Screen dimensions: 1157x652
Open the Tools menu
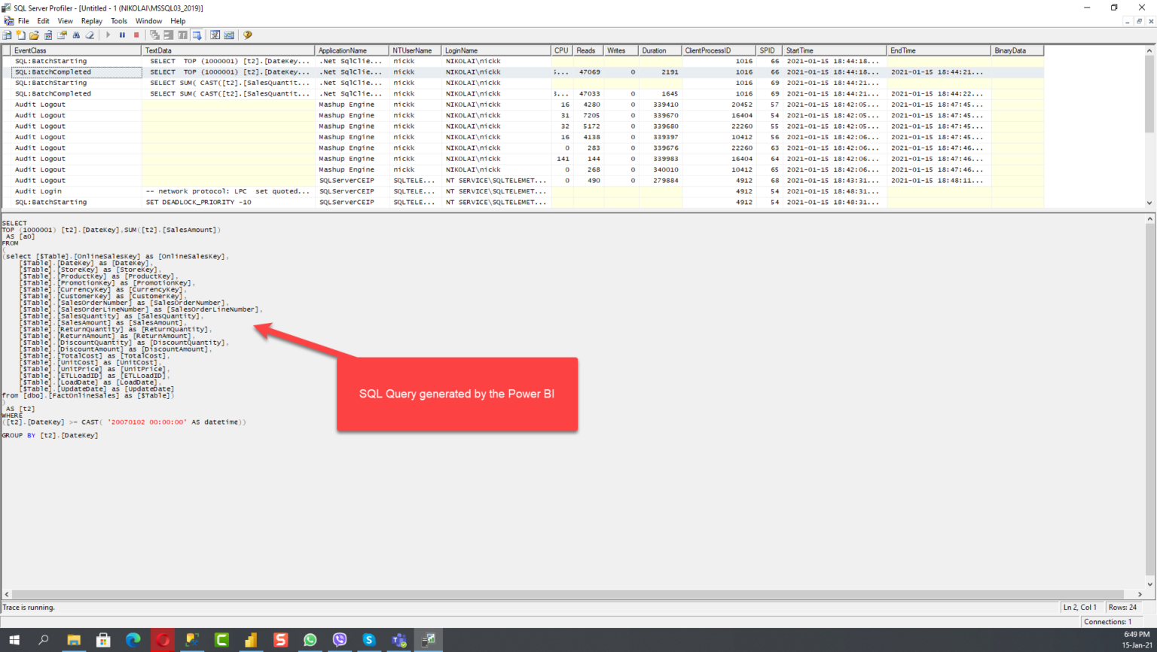[x=119, y=21]
